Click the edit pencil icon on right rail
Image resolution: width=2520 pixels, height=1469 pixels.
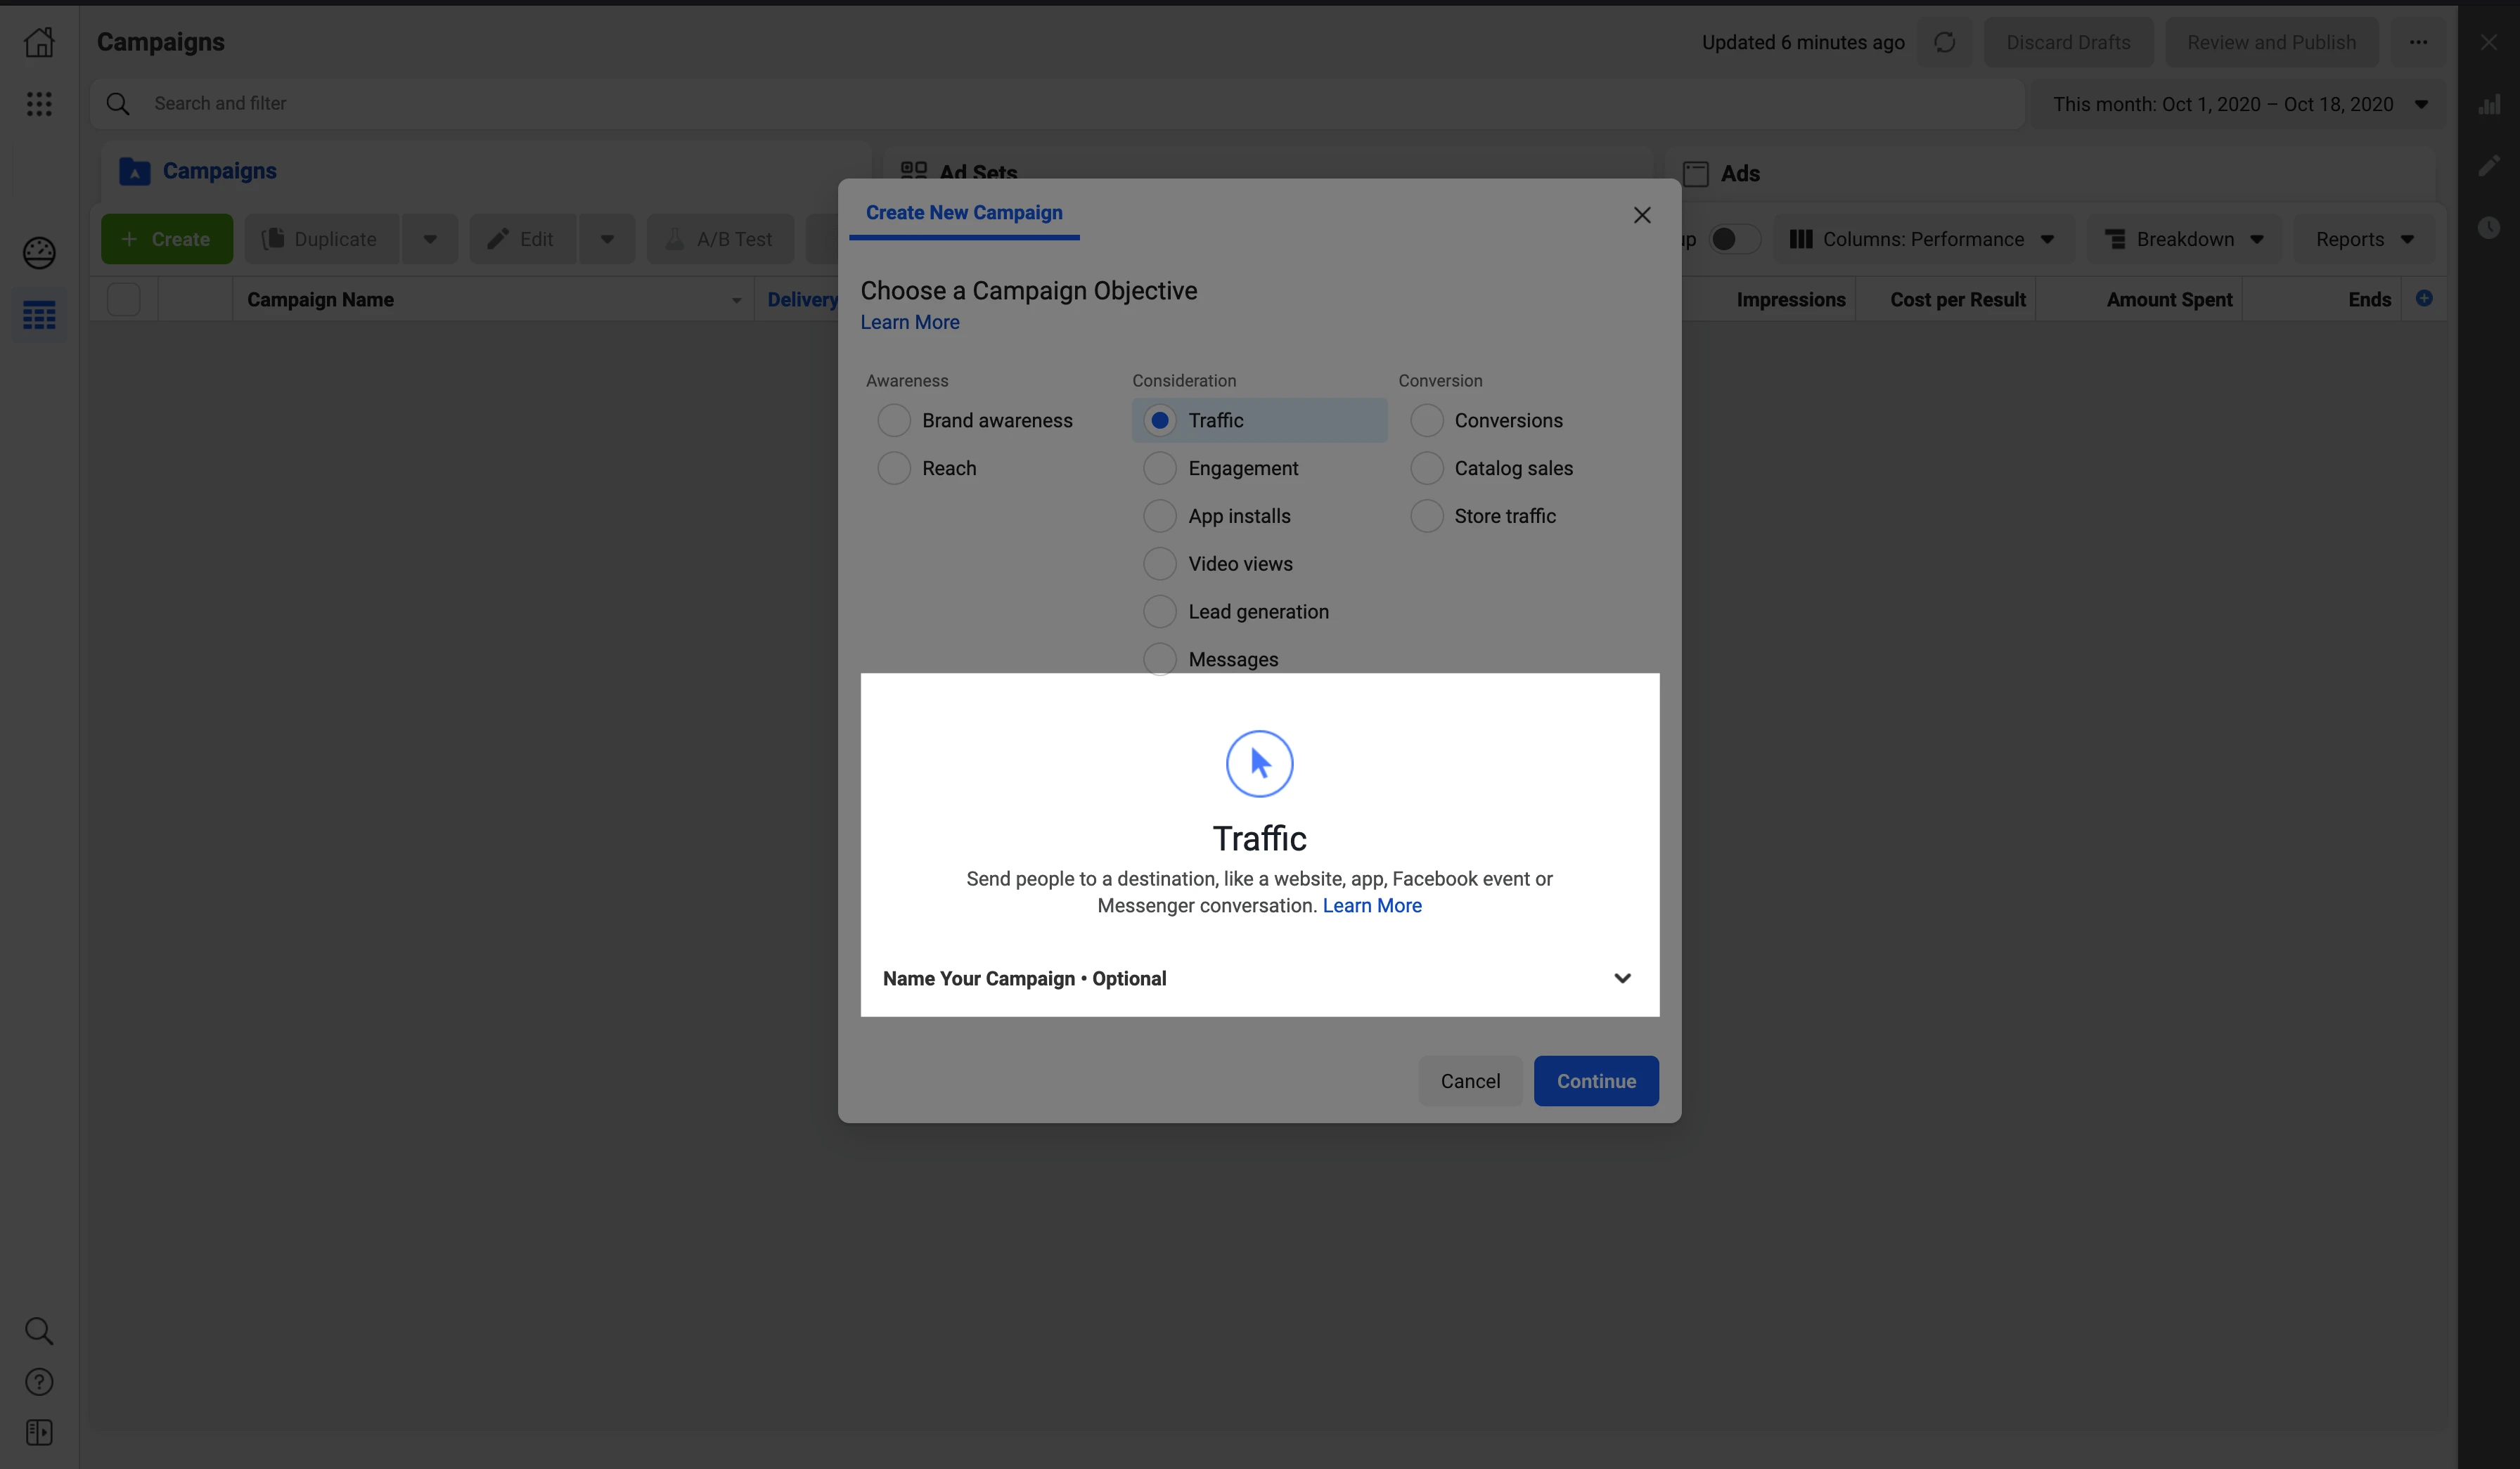(2489, 166)
